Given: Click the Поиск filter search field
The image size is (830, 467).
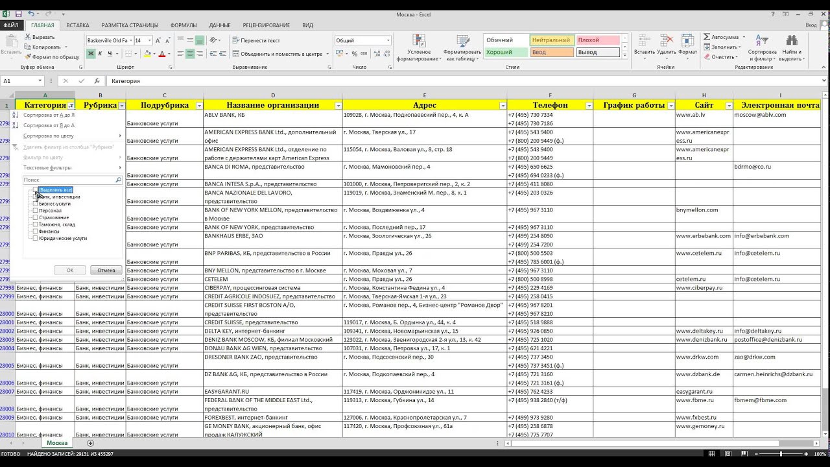Looking at the screenshot, I should [x=72, y=180].
